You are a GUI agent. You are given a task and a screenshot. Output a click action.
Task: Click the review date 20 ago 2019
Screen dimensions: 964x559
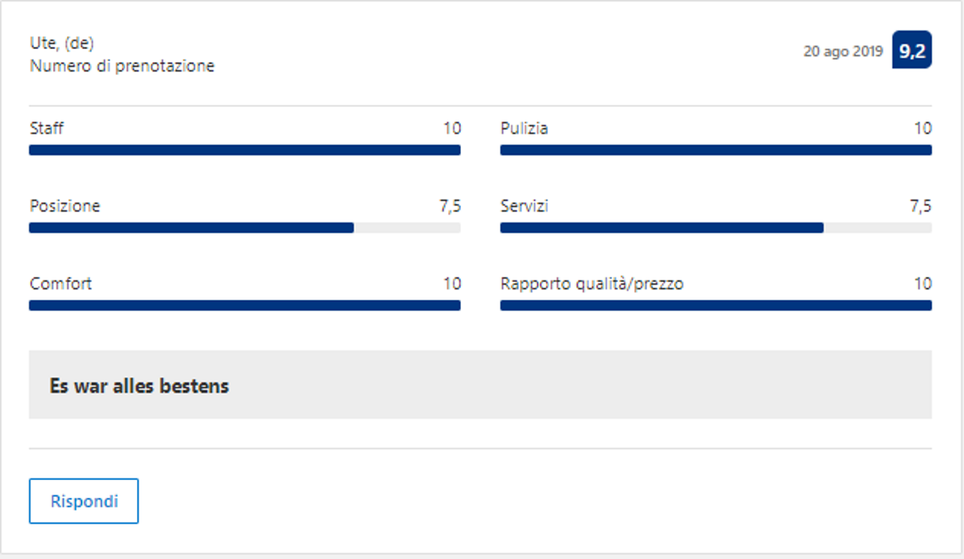(842, 52)
